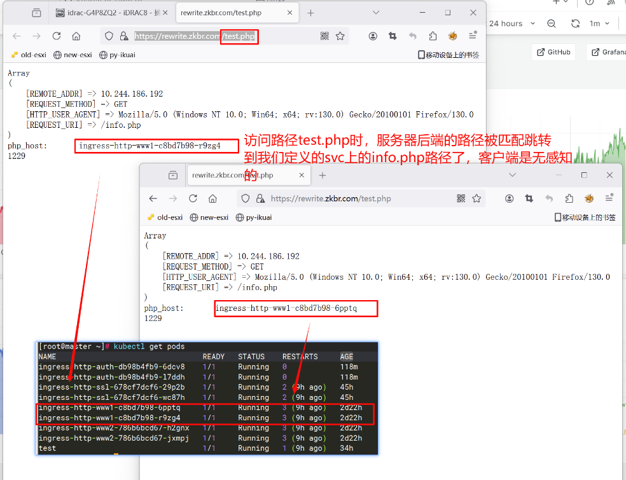Viewport: 626px width, 480px height.
Task: Open shield tracking protection in upper window
Action: pos(109,36)
